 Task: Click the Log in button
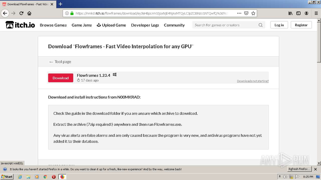[x=279, y=25]
